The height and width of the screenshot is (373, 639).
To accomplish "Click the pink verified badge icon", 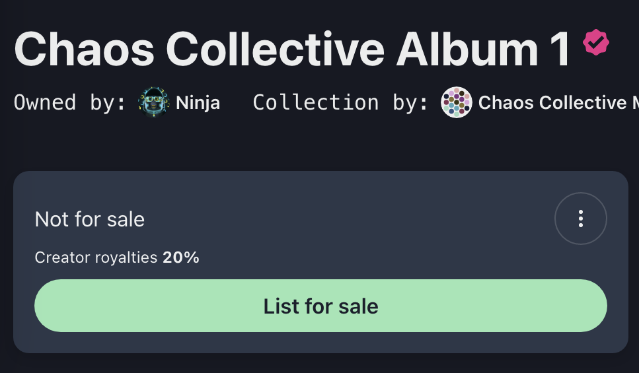I will tap(596, 42).
